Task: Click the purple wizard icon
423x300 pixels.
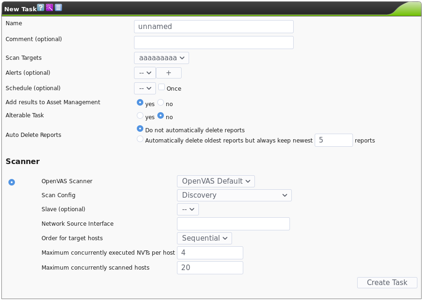Action: coord(49,8)
